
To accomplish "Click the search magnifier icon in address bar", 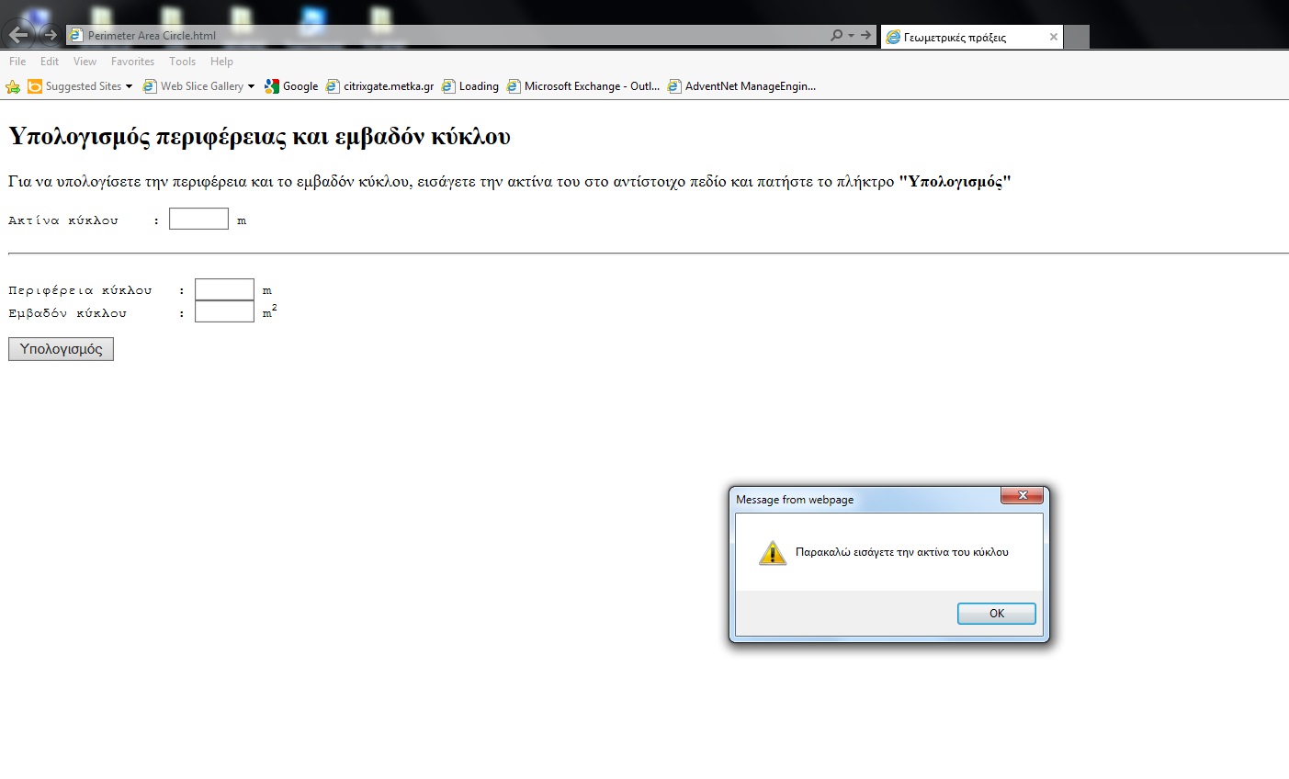I will click(x=836, y=36).
